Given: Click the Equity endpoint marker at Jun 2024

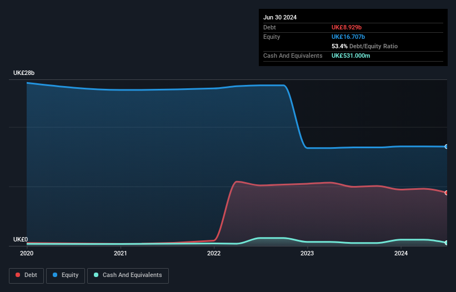Looking at the screenshot, I should pos(447,147).
